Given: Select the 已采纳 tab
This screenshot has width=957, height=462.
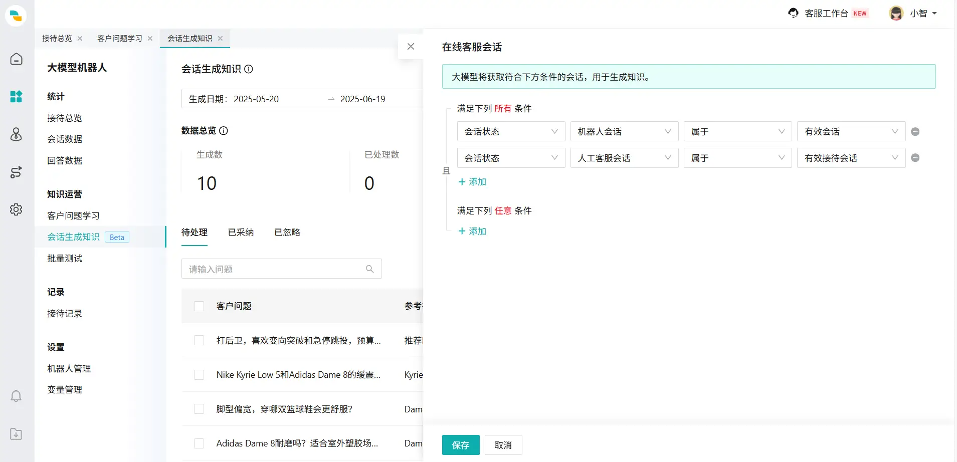Looking at the screenshot, I should coord(241,233).
